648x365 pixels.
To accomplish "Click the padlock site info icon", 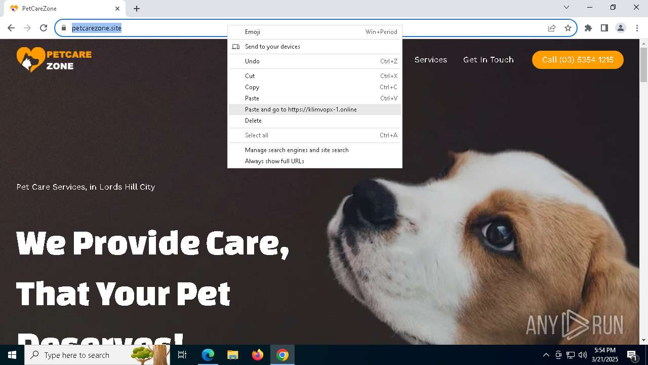I will (64, 28).
